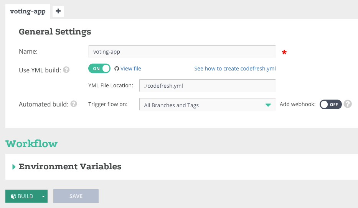Select the voting-app tab
358x208 pixels.
[x=28, y=11]
